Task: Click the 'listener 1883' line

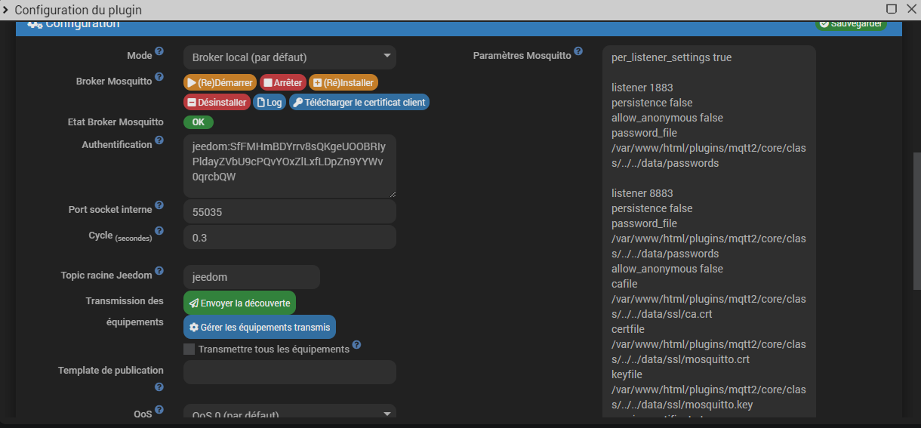Action: pyautogui.click(x=642, y=88)
